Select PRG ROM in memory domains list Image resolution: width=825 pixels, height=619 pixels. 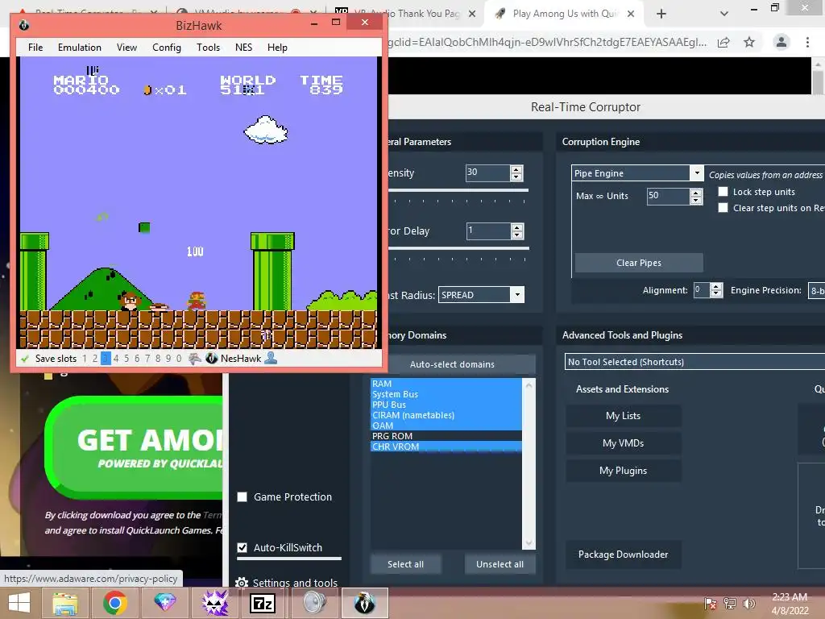(x=446, y=436)
